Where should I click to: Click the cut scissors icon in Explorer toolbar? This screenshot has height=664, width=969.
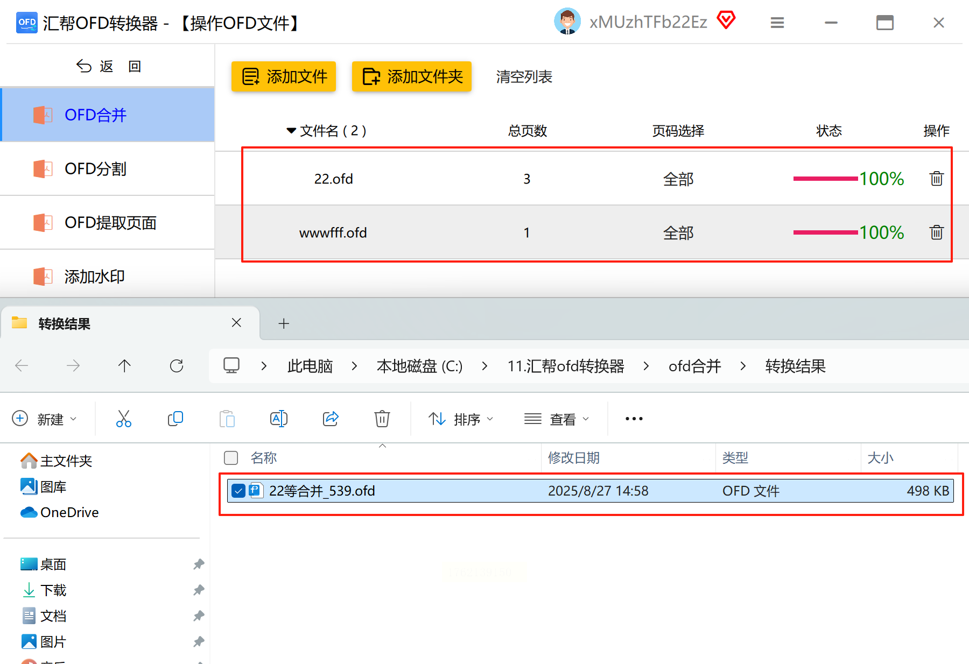point(123,419)
